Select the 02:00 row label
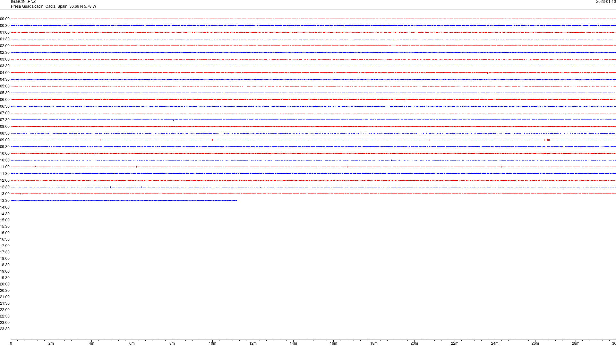The height and width of the screenshot is (346, 616). click(x=5, y=46)
